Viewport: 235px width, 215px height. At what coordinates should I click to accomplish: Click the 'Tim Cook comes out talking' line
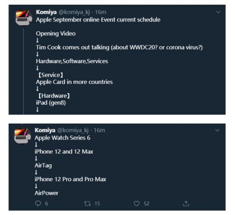pos(119,47)
